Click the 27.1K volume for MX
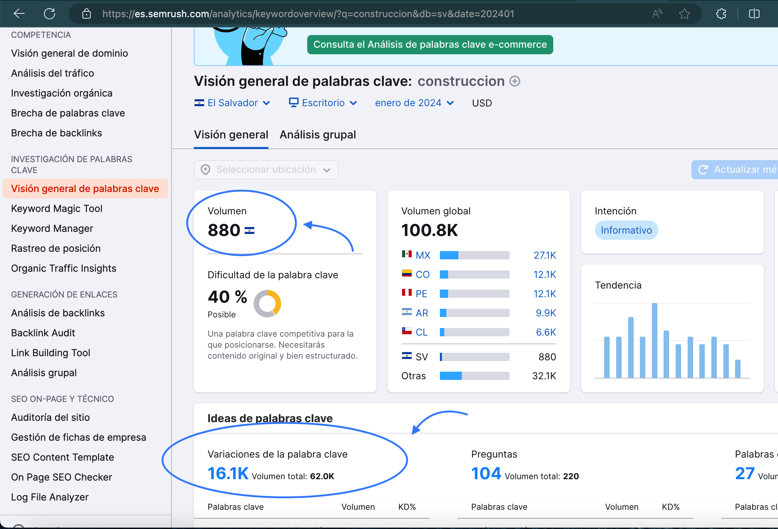Image resolution: width=778 pixels, height=529 pixels. click(x=545, y=255)
